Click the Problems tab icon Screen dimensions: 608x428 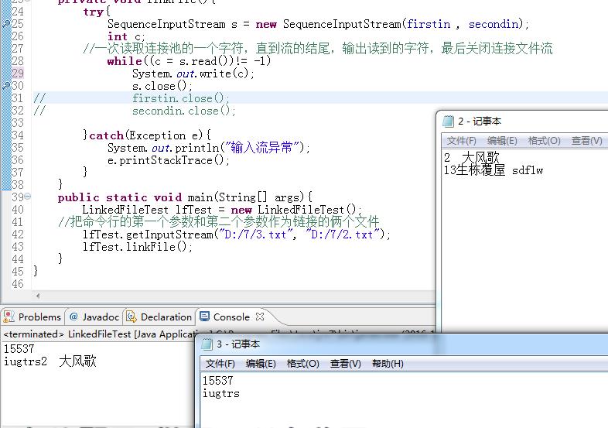(x=9, y=317)
